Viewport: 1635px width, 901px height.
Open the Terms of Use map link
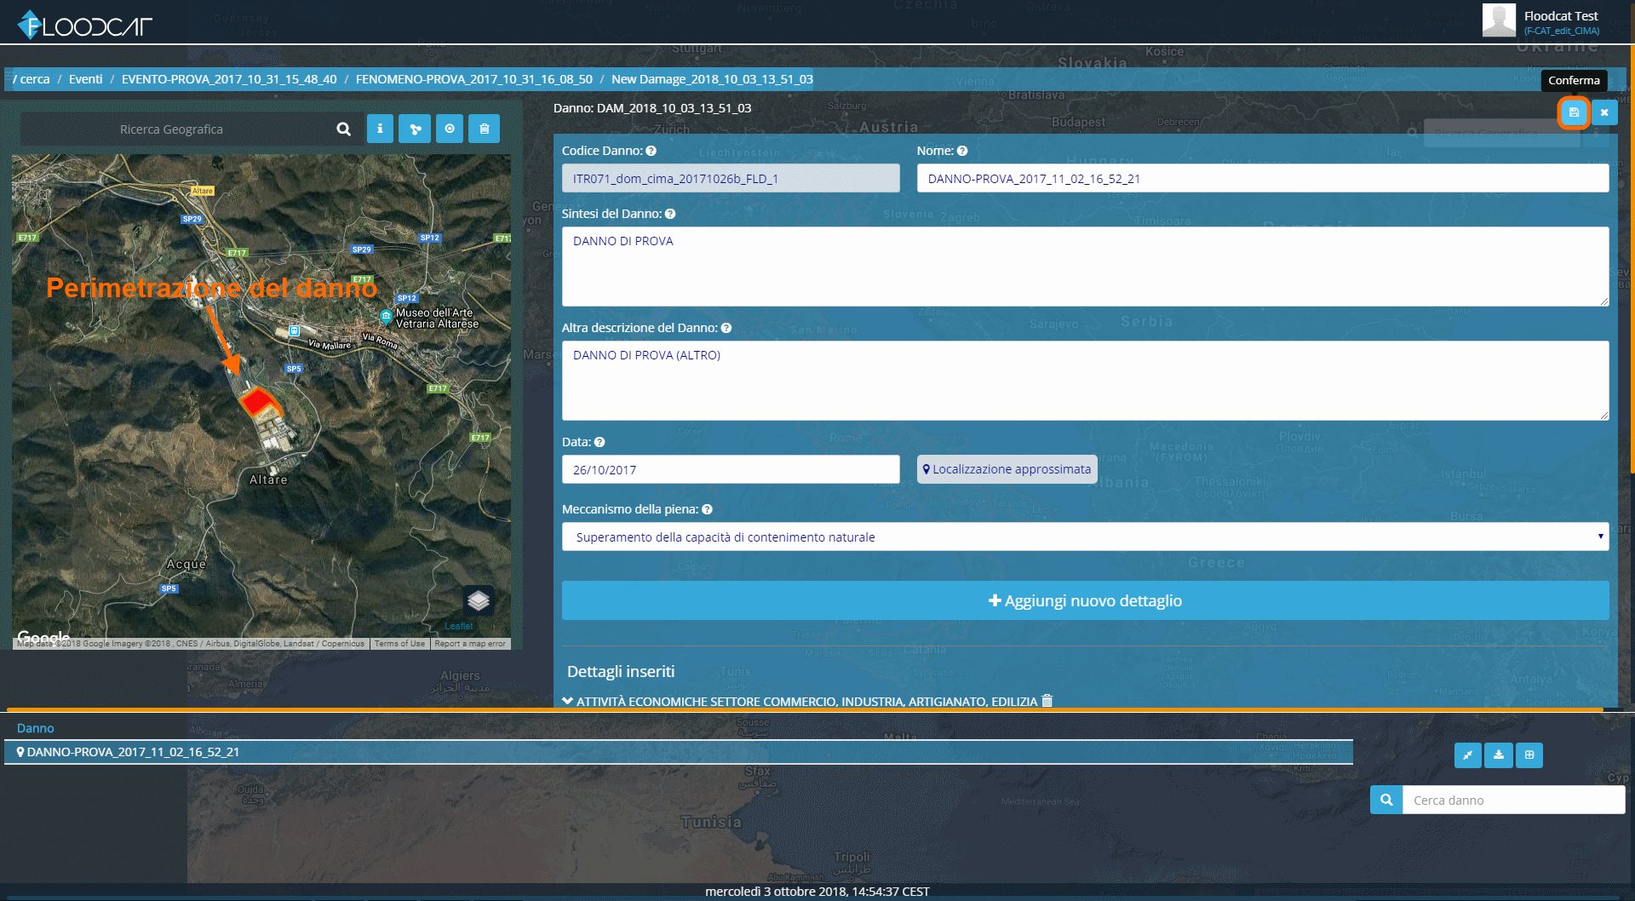[399, 644]
